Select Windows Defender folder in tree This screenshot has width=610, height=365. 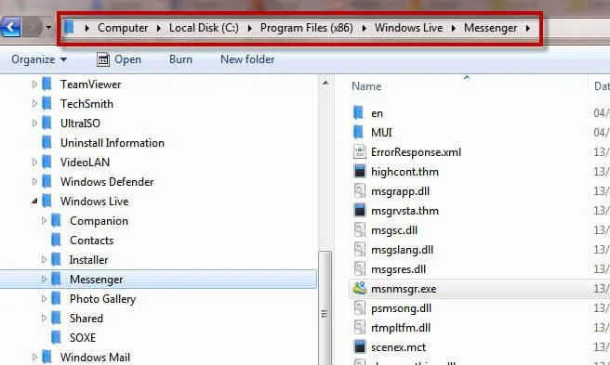click(x=107, y=181)
